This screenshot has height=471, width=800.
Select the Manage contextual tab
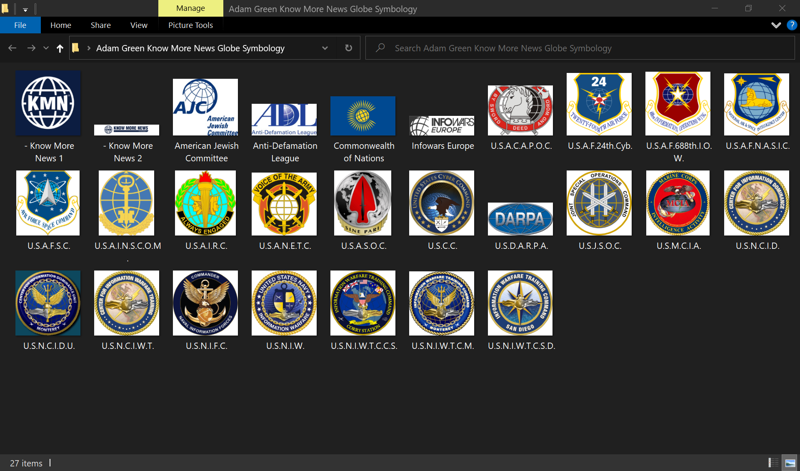coord(190,8)
